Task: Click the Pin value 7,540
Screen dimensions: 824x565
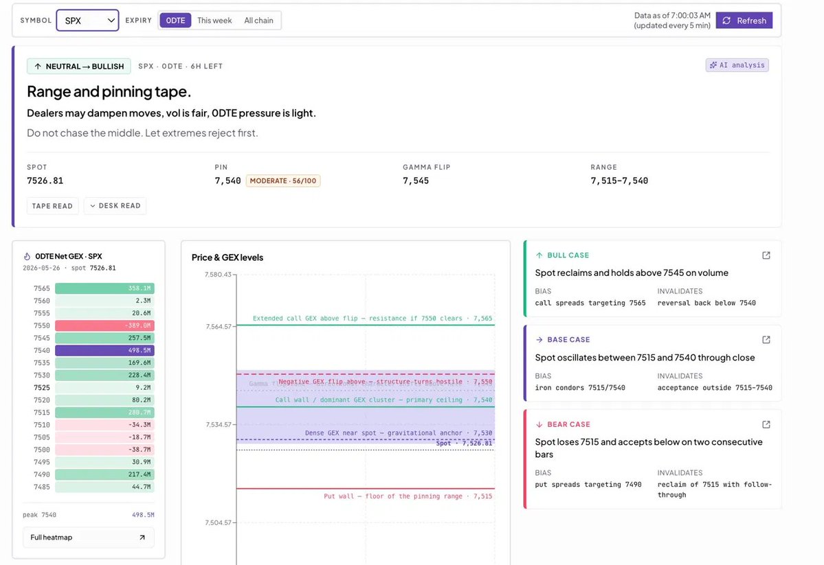Action: pyautogui.click(x=227, y=181)
